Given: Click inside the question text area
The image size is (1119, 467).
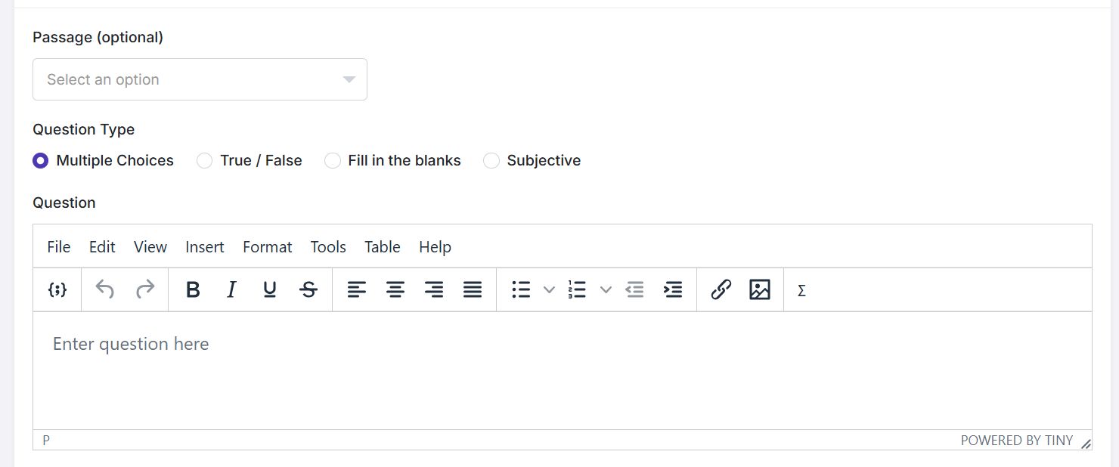Looking at the screenshot, I should [562, 370].
